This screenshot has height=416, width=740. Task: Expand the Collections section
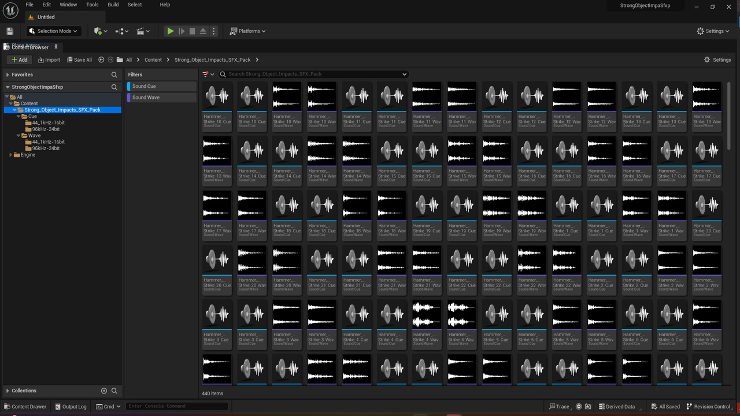click(x=7, y=391)
